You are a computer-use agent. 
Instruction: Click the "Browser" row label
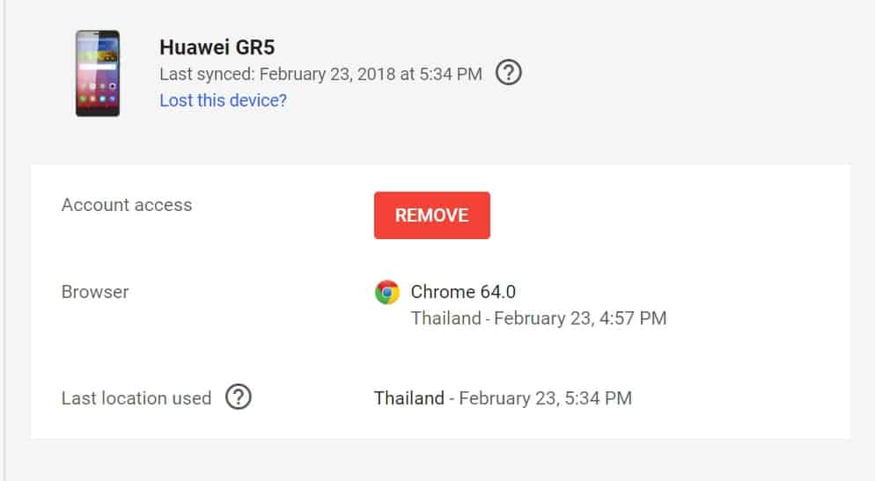coord(95,292)
